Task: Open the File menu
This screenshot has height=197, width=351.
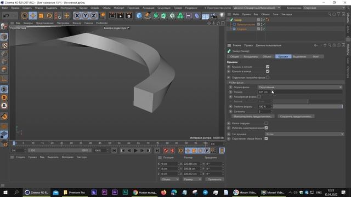Action: [x=5, y=8]
